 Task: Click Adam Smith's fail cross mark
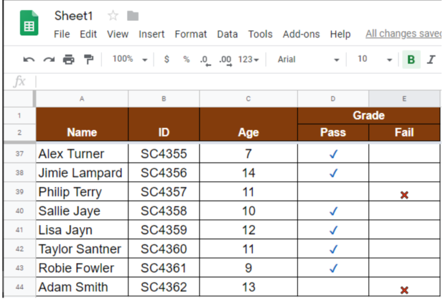click(404, 290)
